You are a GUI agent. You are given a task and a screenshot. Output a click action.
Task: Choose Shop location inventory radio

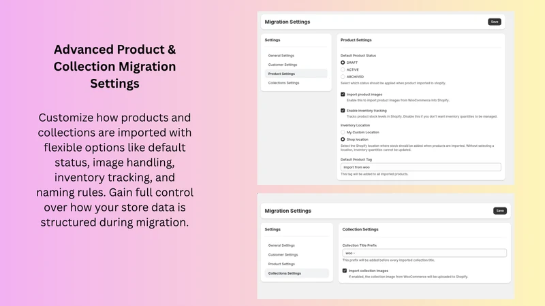tap(343, 139)
